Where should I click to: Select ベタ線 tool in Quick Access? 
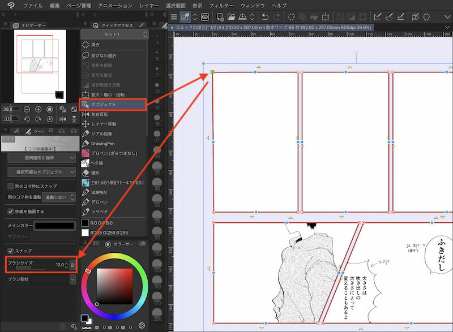(x=114, y=163)
